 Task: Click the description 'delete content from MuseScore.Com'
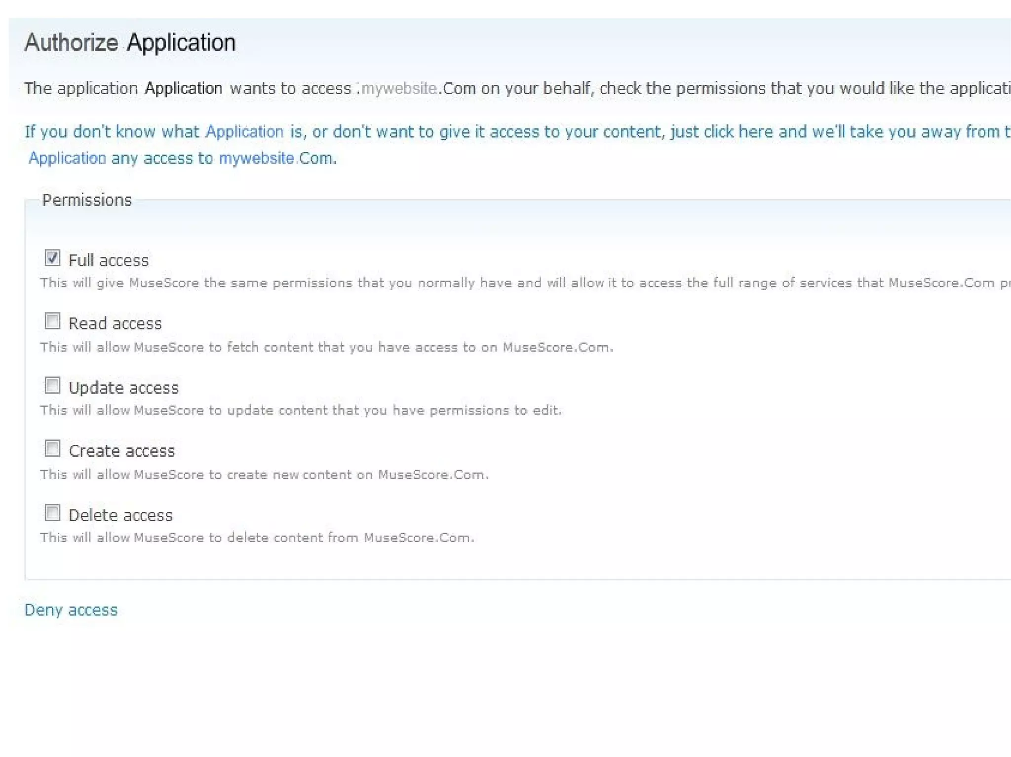(257, 538)
